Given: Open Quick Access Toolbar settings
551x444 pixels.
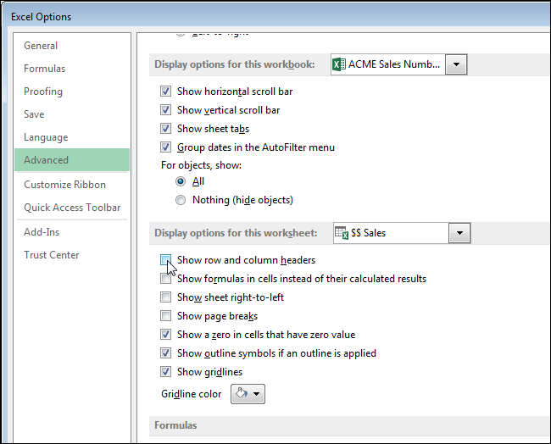Looking at the screenshot, I should pos(72,208).
